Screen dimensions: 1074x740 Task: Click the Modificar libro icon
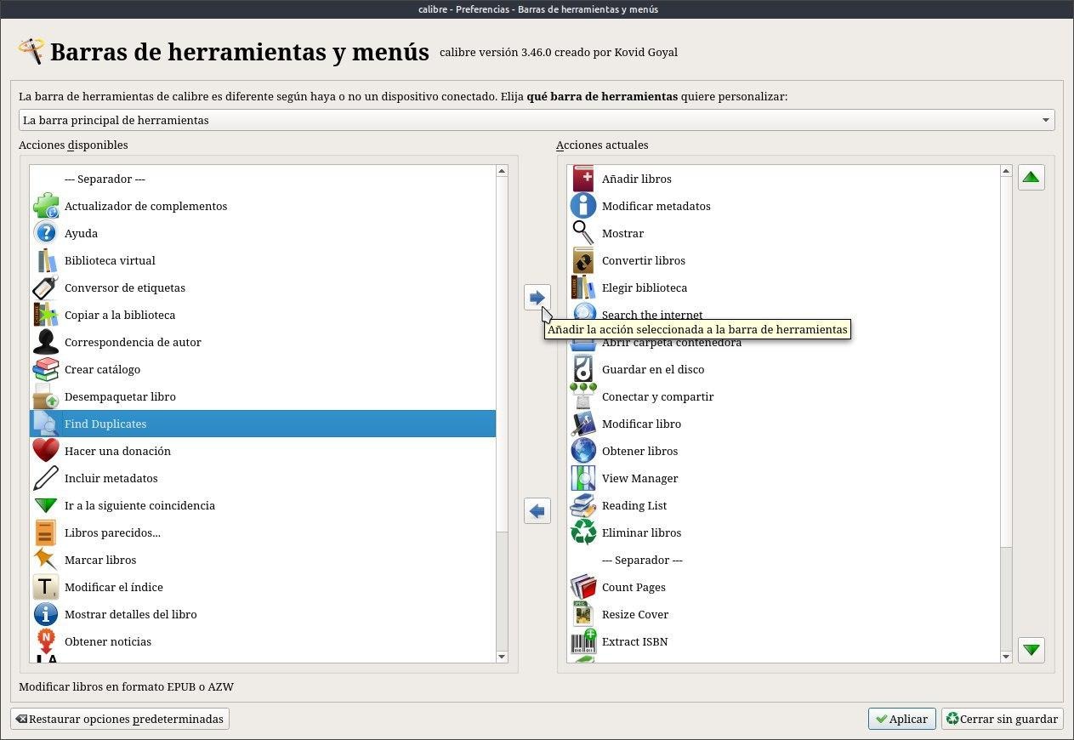tap(583, 424)
